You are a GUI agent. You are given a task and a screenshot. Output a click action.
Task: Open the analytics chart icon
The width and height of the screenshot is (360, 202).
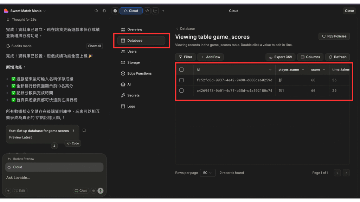coord(155,11)
